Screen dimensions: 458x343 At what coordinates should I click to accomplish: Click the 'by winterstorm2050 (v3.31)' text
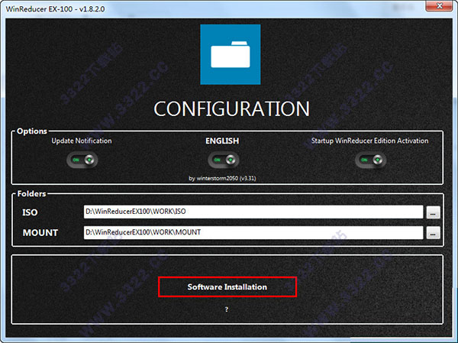pos(222,178)
